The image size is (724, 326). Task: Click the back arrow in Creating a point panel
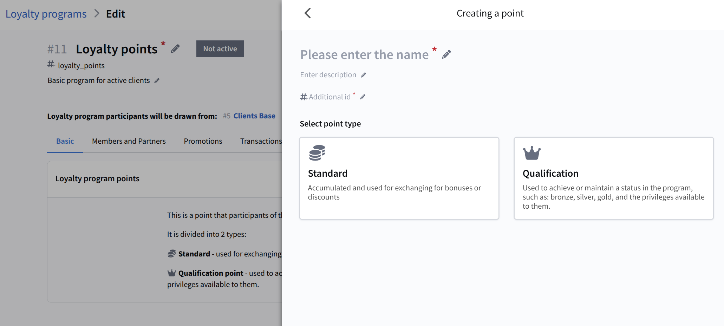click(308, 13)
